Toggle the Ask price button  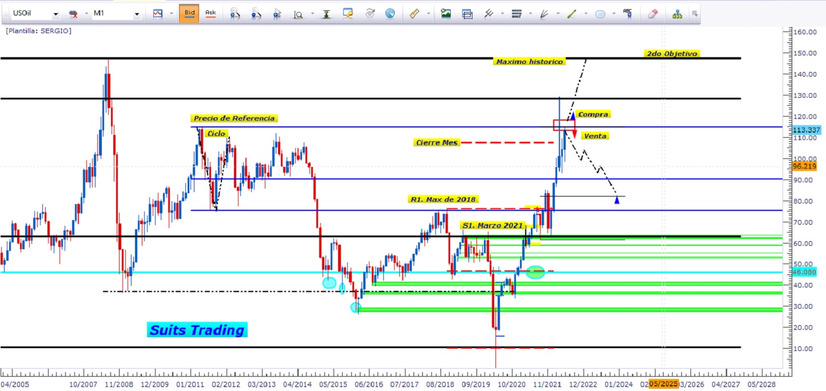(x=211, y=13)
